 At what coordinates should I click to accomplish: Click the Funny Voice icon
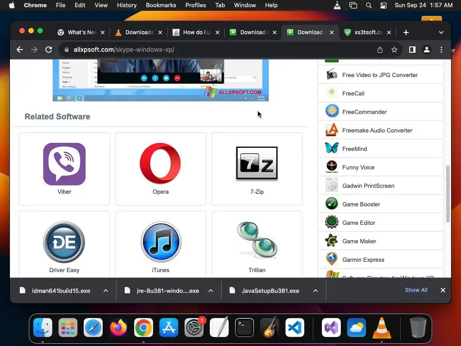pyautogui.click(x=332, y=167)
